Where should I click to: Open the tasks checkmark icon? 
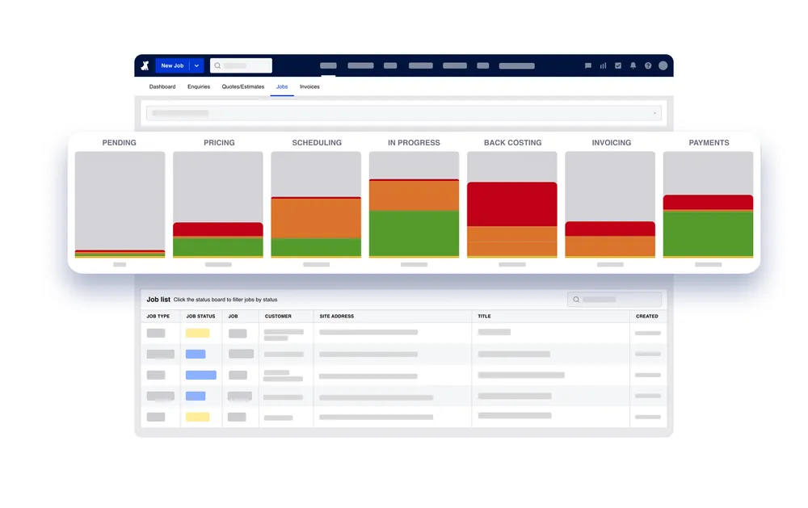click(618, 65)
